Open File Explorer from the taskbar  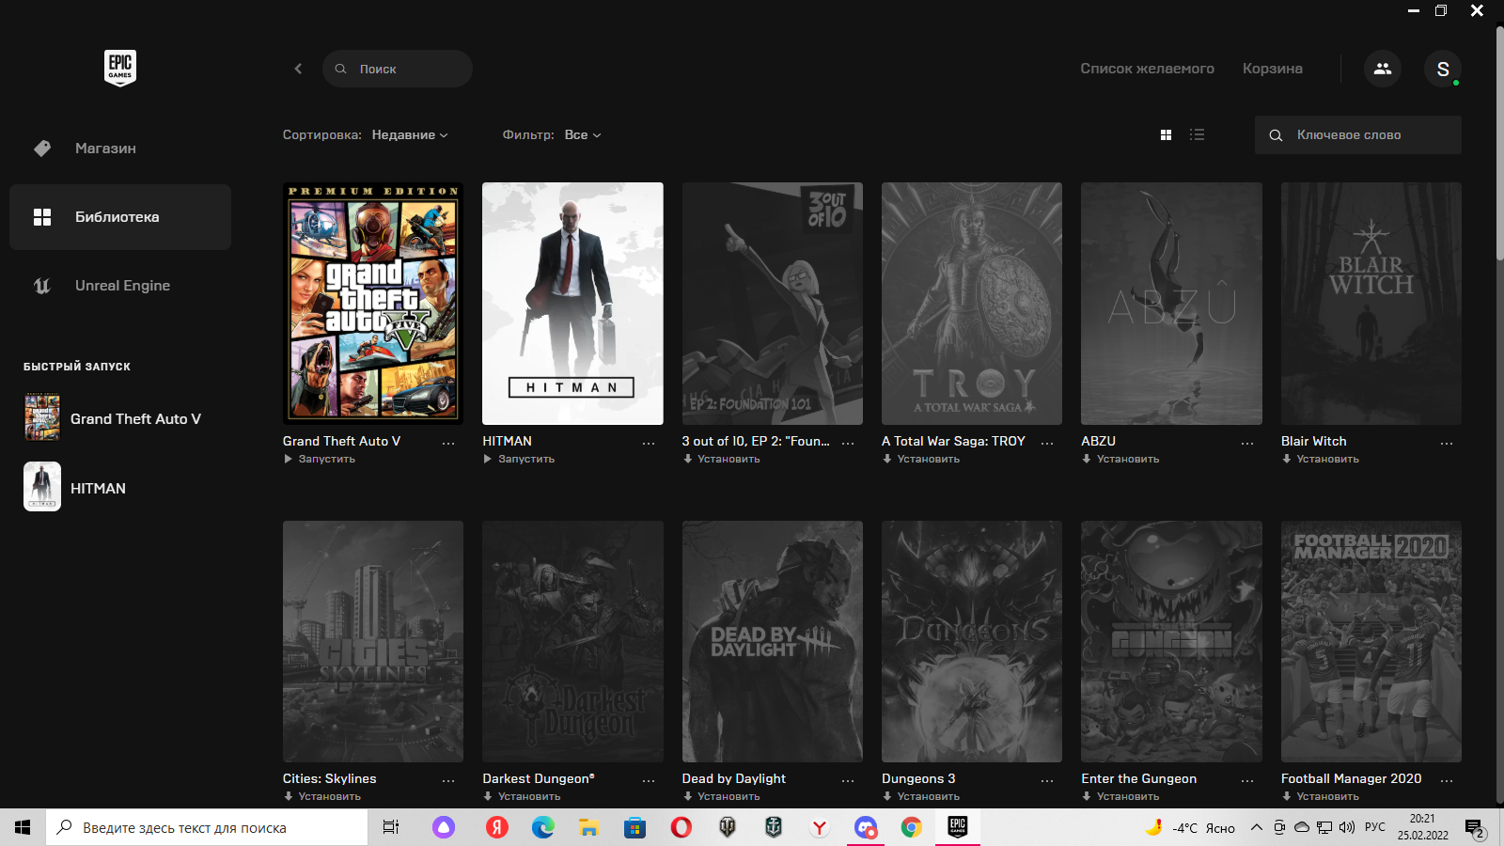(589, 827)
